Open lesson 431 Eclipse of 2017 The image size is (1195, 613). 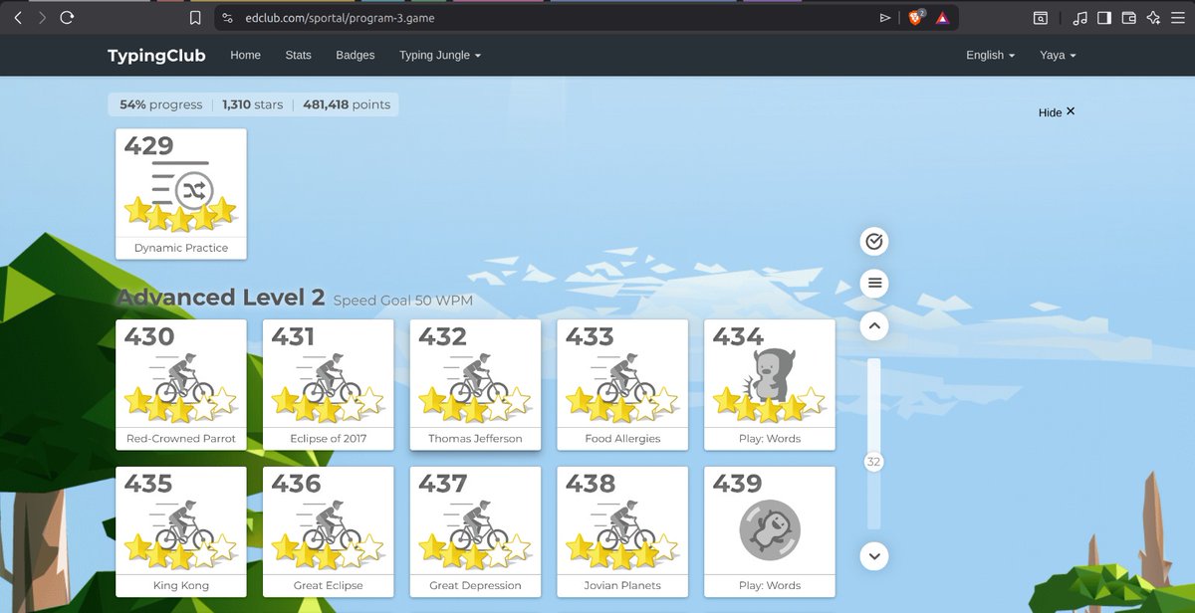329,384
